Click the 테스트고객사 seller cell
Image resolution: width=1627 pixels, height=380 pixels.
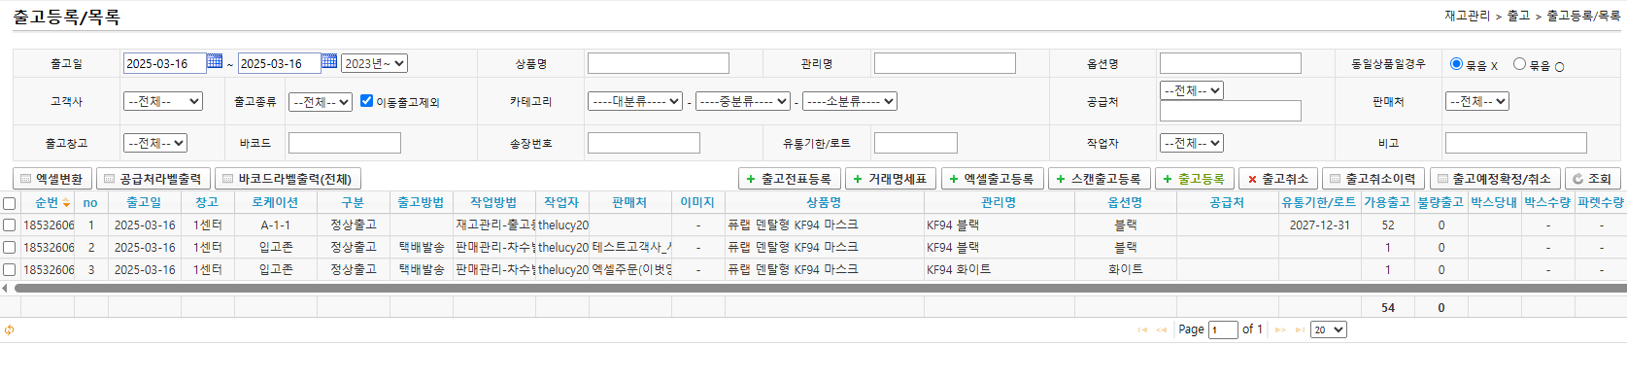[x=630, y=247]
